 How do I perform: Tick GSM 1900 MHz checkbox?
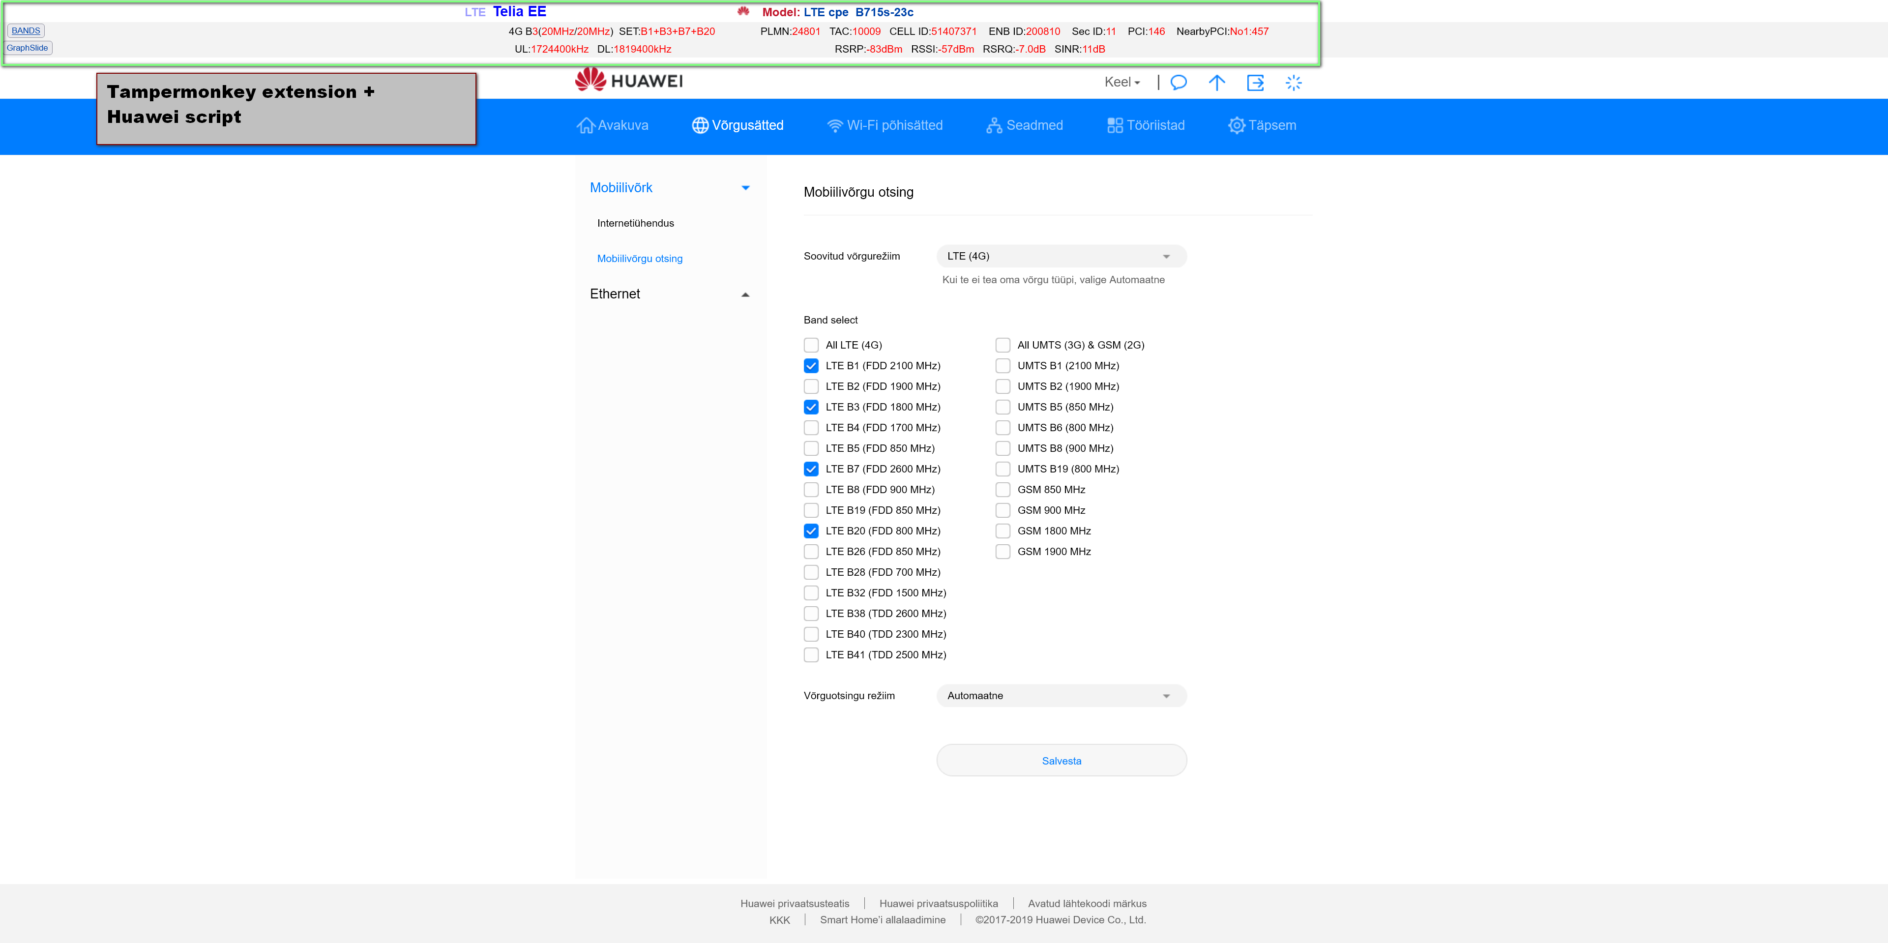click(1003, 552)
